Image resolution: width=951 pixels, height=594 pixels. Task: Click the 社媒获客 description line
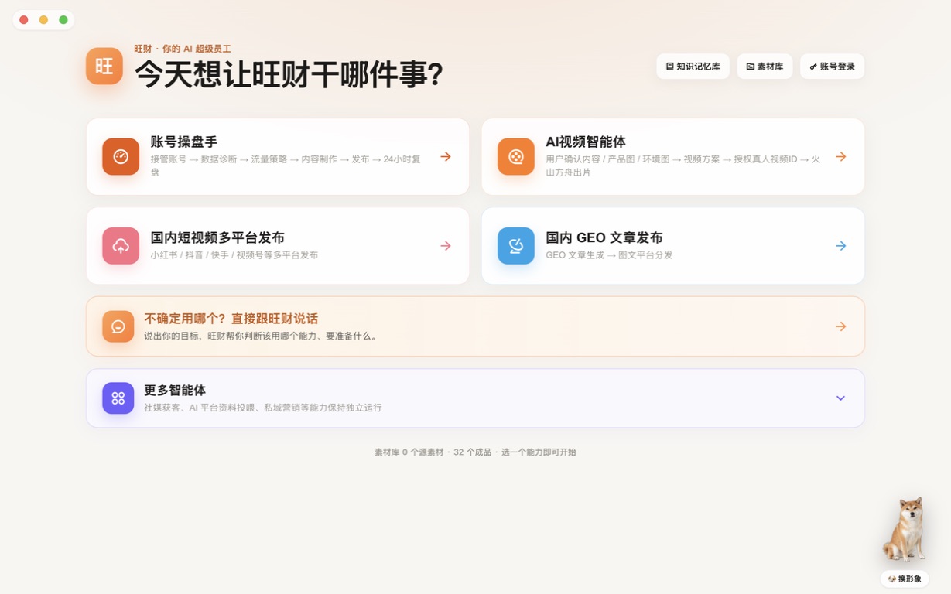point(263,408)
